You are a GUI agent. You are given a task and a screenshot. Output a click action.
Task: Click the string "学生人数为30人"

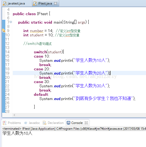point(90,86)
